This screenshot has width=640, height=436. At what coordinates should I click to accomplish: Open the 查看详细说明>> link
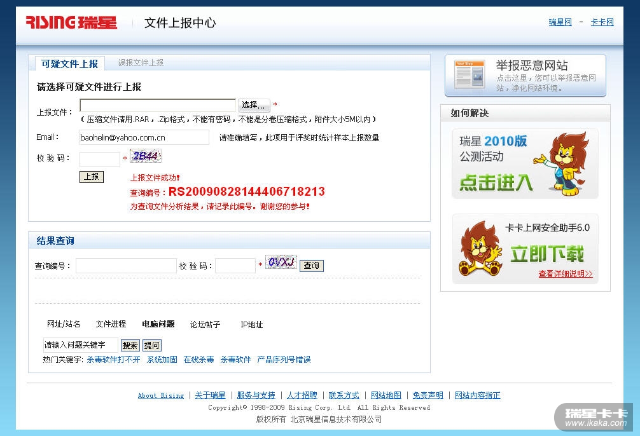(x=566, y=274)
